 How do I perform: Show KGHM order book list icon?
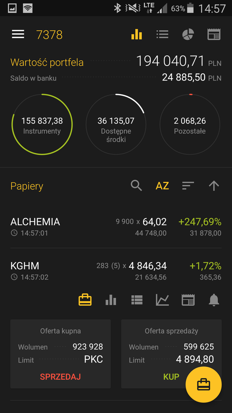[137, 300]
